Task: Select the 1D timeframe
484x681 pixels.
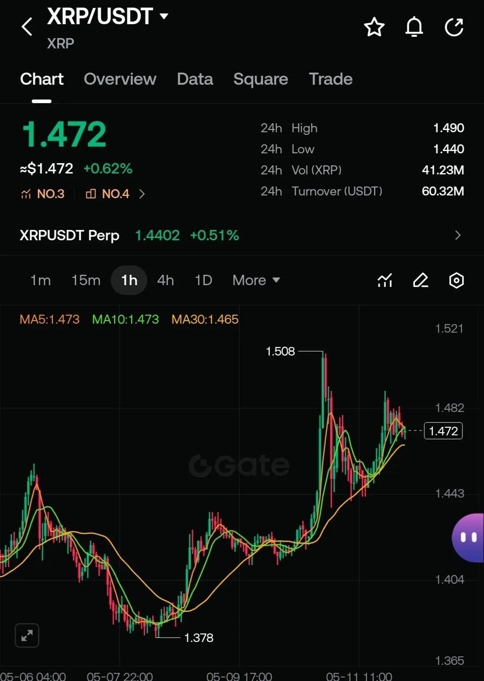Action: [203, 280]
